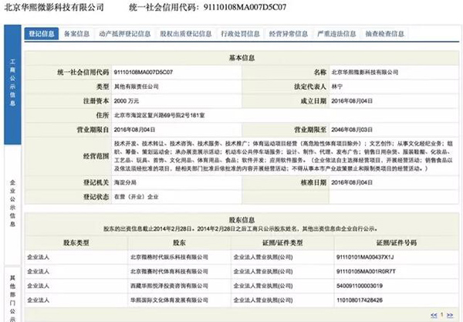Viewport: 463px width, 322px height.
Task: Switch to the 备案信息 tab
Action: pyautogui.click(x=76, y=34)
